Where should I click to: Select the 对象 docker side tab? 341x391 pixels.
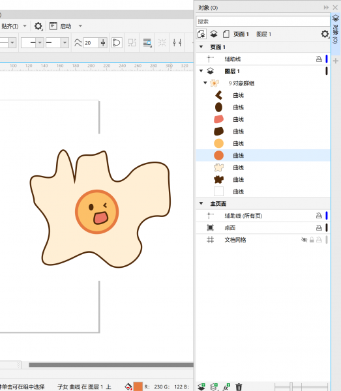(x=336, y=30)
